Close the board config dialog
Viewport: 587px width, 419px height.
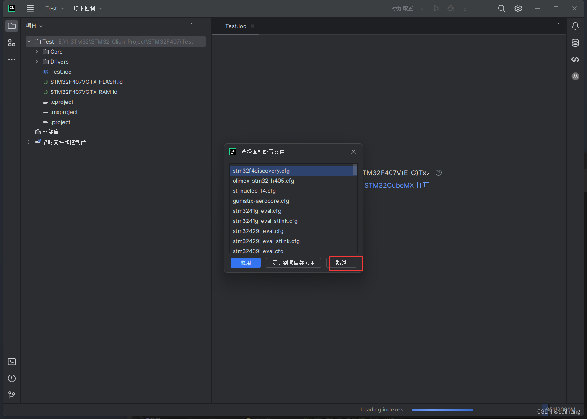click(353, 152)
